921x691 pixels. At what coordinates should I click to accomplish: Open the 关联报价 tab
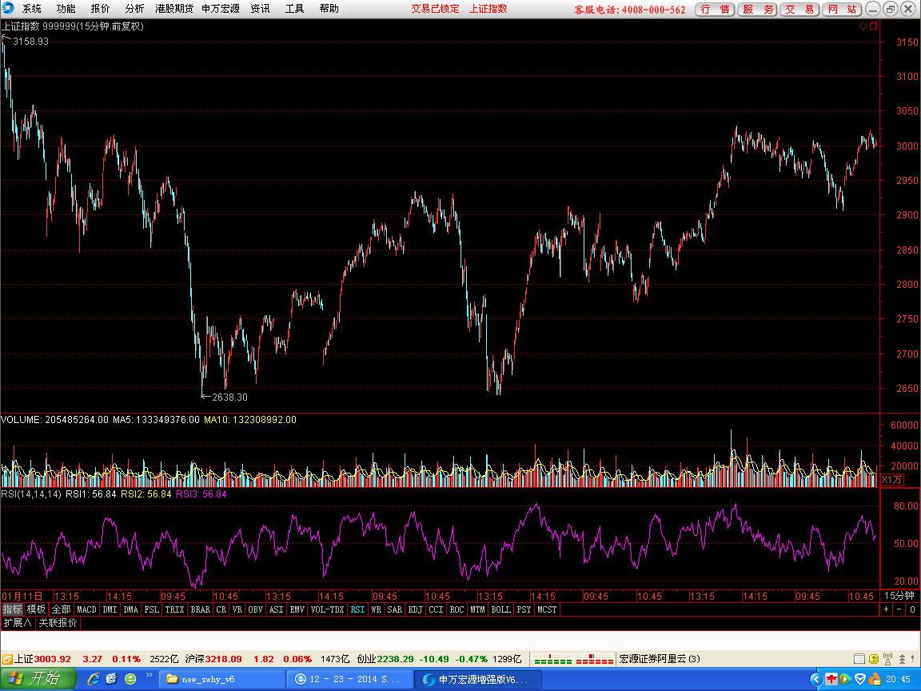(58, 623)
